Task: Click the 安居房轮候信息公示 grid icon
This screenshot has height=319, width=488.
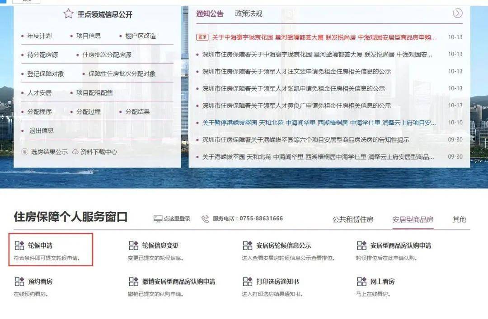Action: (x=248, y=246)
